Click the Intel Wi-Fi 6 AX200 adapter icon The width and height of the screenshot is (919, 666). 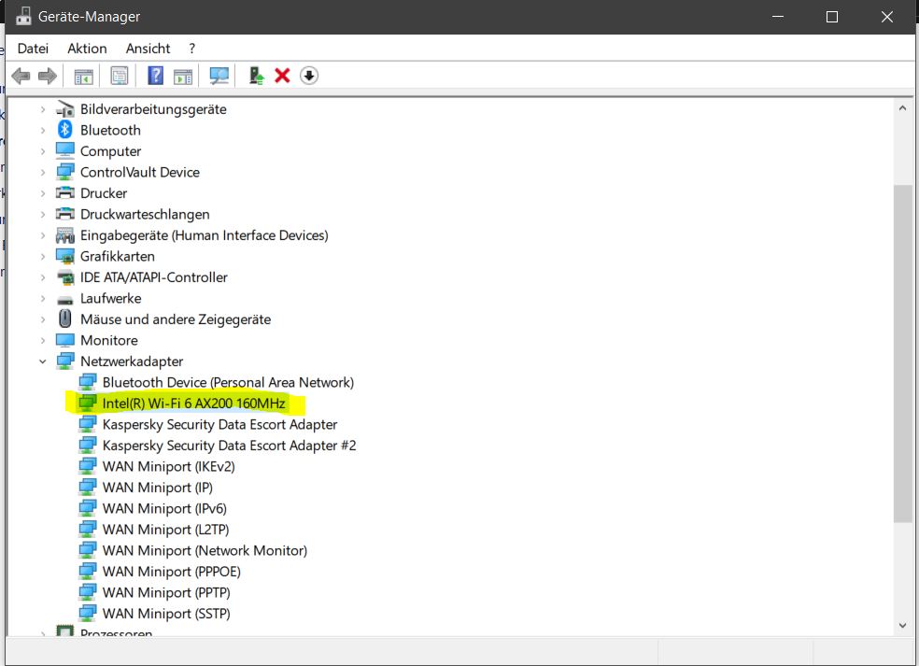click(x=88, y=403)
